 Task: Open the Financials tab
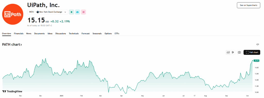pyautogui.click(x=19, y=34)
